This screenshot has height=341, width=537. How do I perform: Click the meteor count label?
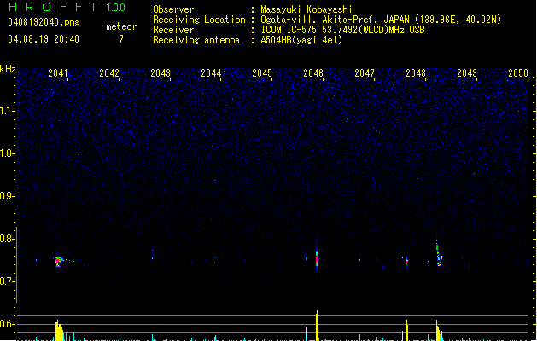[x=121, y=26]
